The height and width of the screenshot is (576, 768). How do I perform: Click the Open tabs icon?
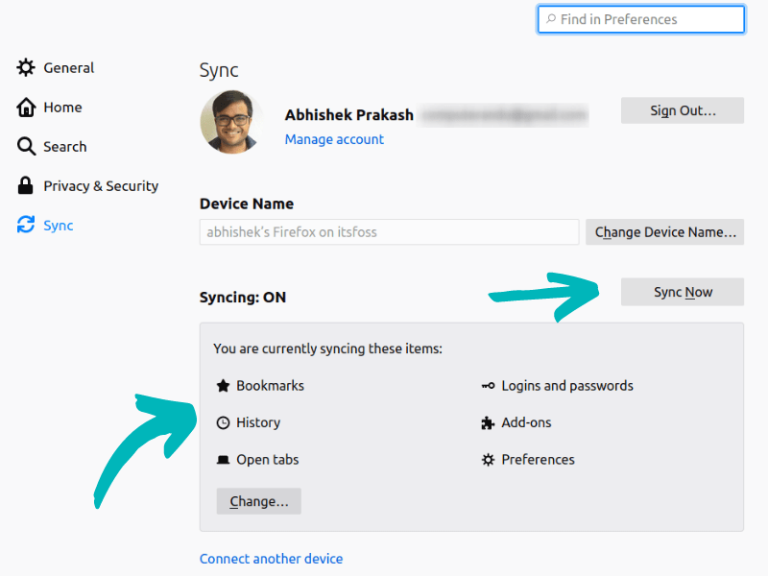223,460
